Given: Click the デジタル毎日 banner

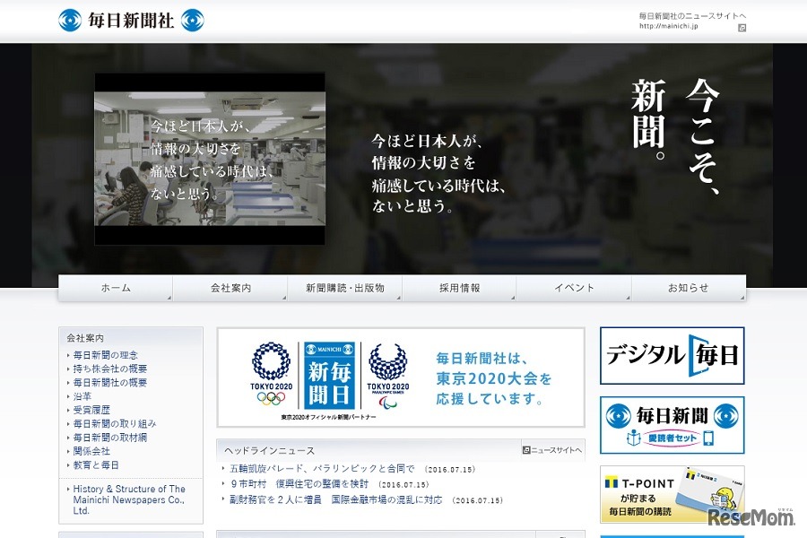Looking at the screenshot, I should click(671, 356).
